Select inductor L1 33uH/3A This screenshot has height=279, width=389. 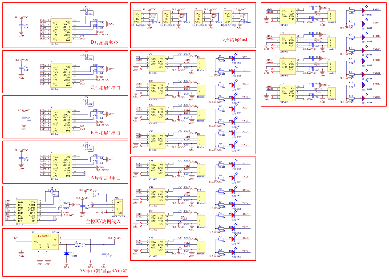[x=80, y=244]
